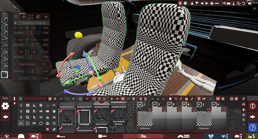This screenshot has width=258, height=139.
Task: Toggle the 2D mode button
Action: (204, 99)
